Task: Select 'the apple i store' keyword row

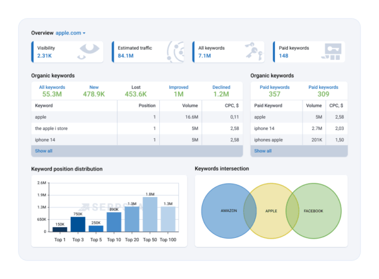Action: pyautogui.click(x=137, y=129)
